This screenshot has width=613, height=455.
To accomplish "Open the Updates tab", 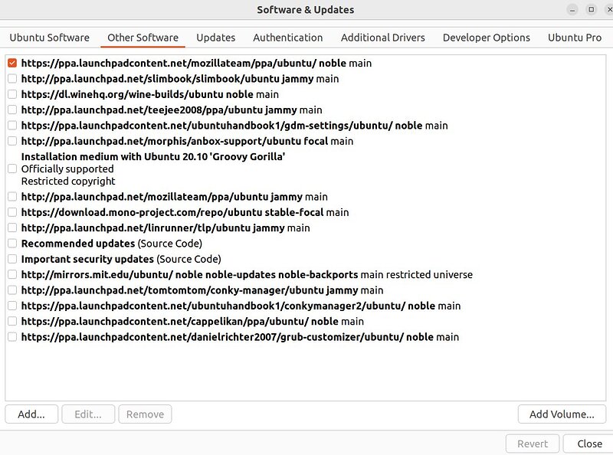I will tap(216, 38).
